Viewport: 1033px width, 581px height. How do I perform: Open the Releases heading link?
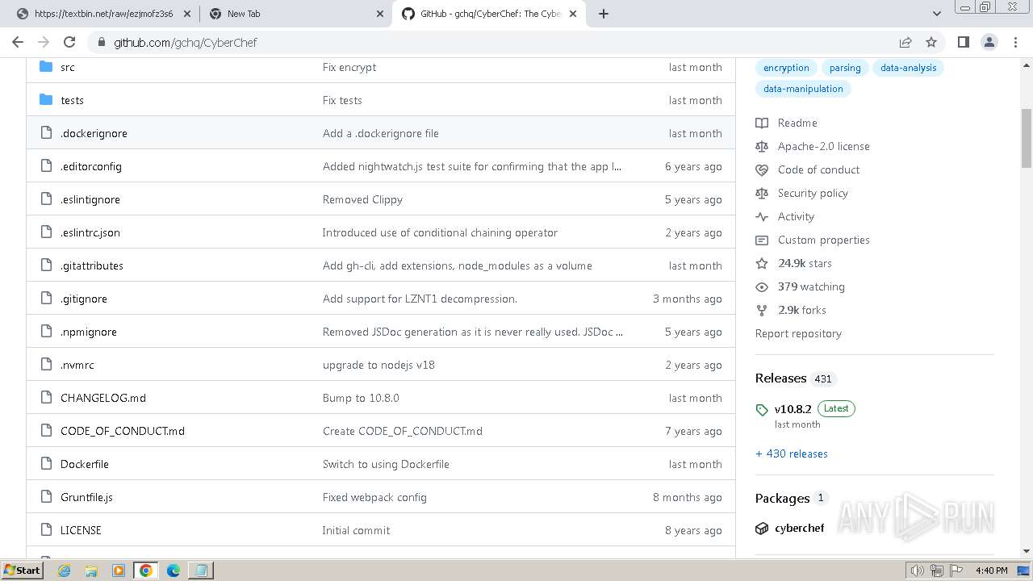[x=780, y=378]
